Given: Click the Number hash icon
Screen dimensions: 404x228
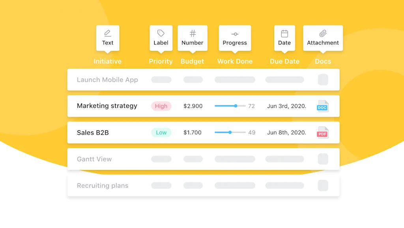Looking at the screenshot, I should [193, 33].
